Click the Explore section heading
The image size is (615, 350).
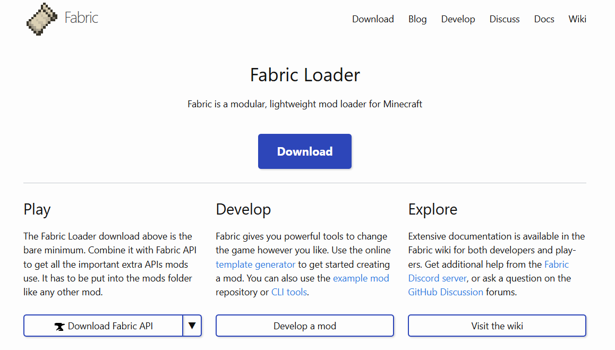coord(433,210)
